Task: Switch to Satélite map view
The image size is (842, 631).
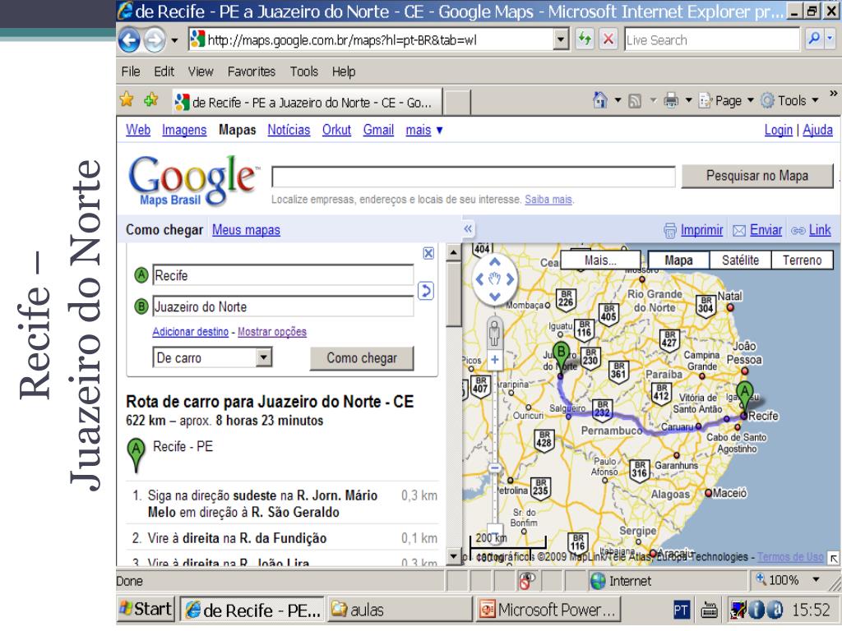Action: tap(741, 260)
